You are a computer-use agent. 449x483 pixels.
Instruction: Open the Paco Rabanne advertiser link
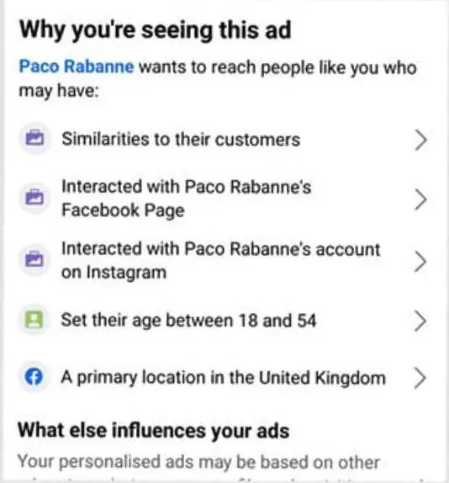[x=77, y=66]
